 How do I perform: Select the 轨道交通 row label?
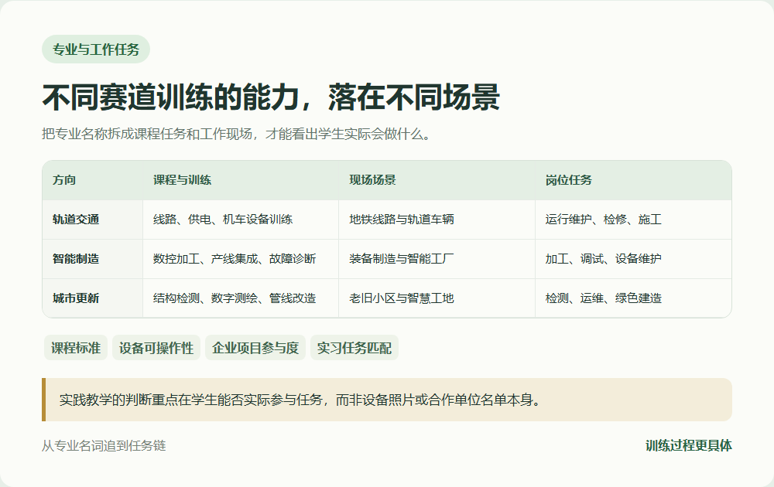[x=93, y=220]
